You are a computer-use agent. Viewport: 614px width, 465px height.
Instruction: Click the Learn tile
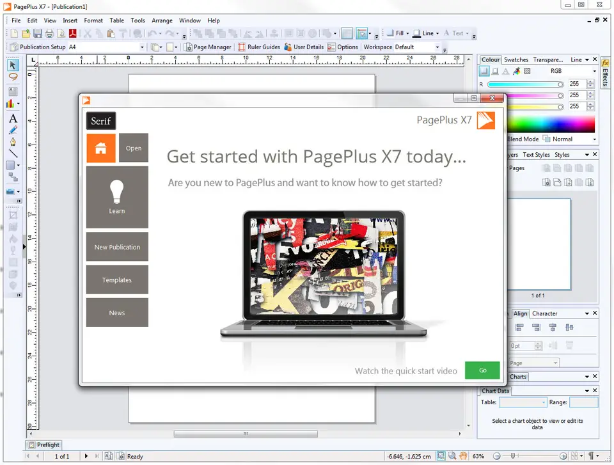(x=117, y=197)
